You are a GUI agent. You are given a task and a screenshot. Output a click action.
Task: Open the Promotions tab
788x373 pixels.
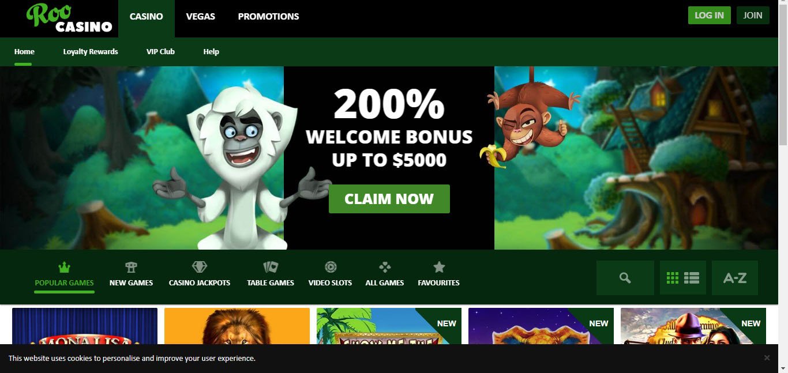[x=269, y=17]
